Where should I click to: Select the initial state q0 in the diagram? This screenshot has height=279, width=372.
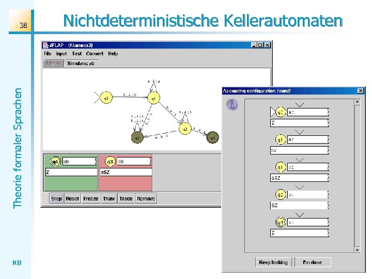[106, 98]
